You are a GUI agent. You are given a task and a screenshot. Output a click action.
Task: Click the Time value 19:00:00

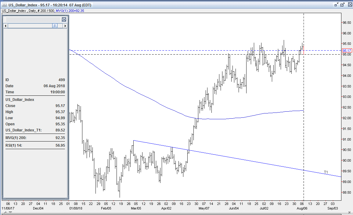pos(58,92)
